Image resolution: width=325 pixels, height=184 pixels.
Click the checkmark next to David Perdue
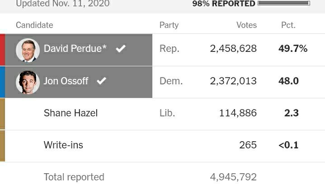coord(121,49)
